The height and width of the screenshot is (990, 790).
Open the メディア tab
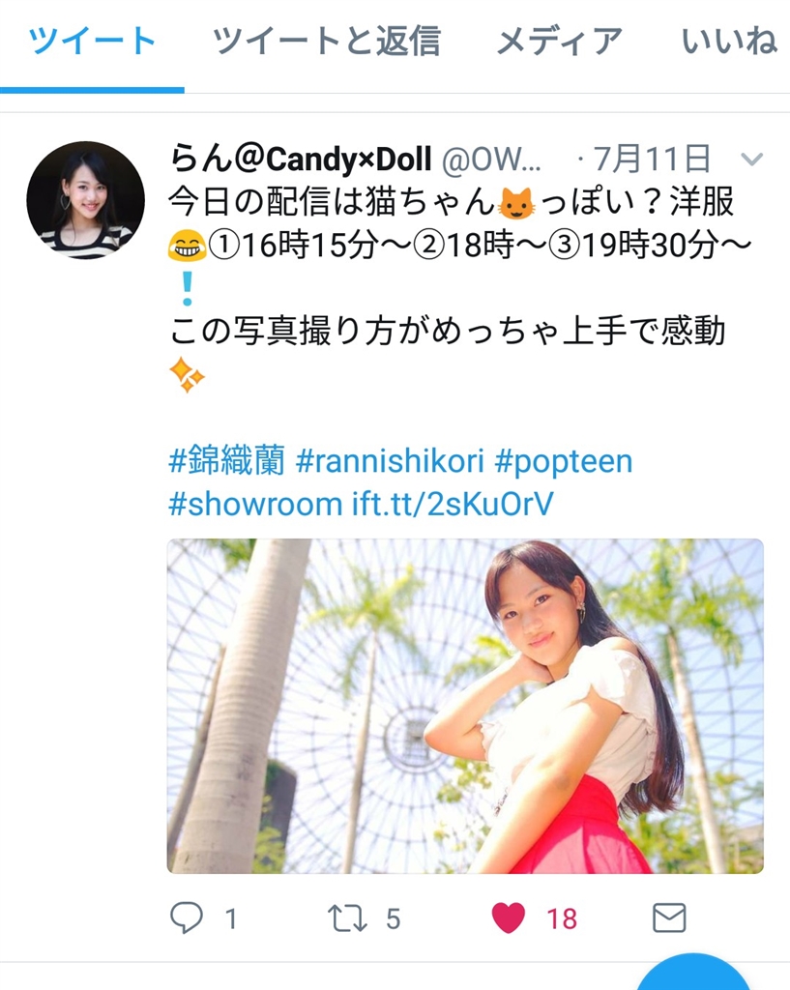pyautogui.click(x=560, y=41)
